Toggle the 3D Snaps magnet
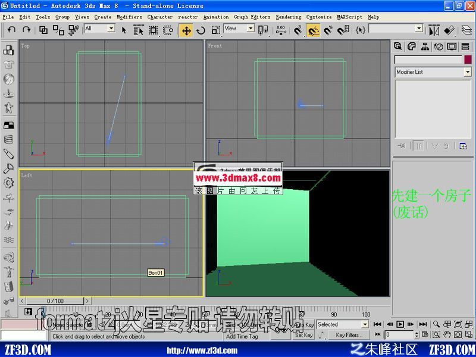Screen dimensions: 476x357 [298, 30]
